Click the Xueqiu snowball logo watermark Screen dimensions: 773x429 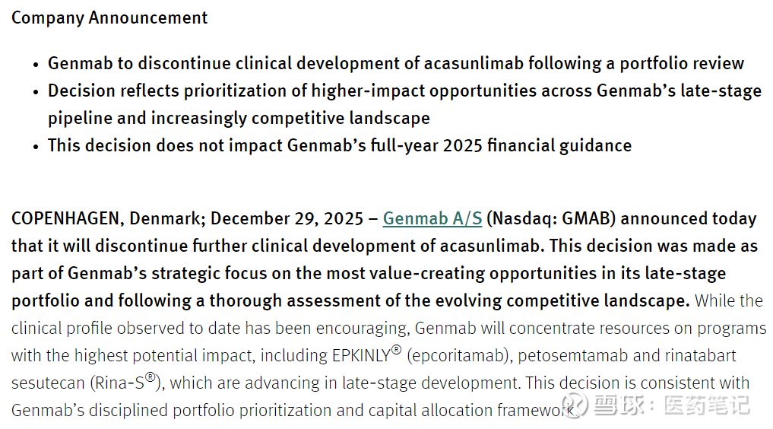pos(575,405)
